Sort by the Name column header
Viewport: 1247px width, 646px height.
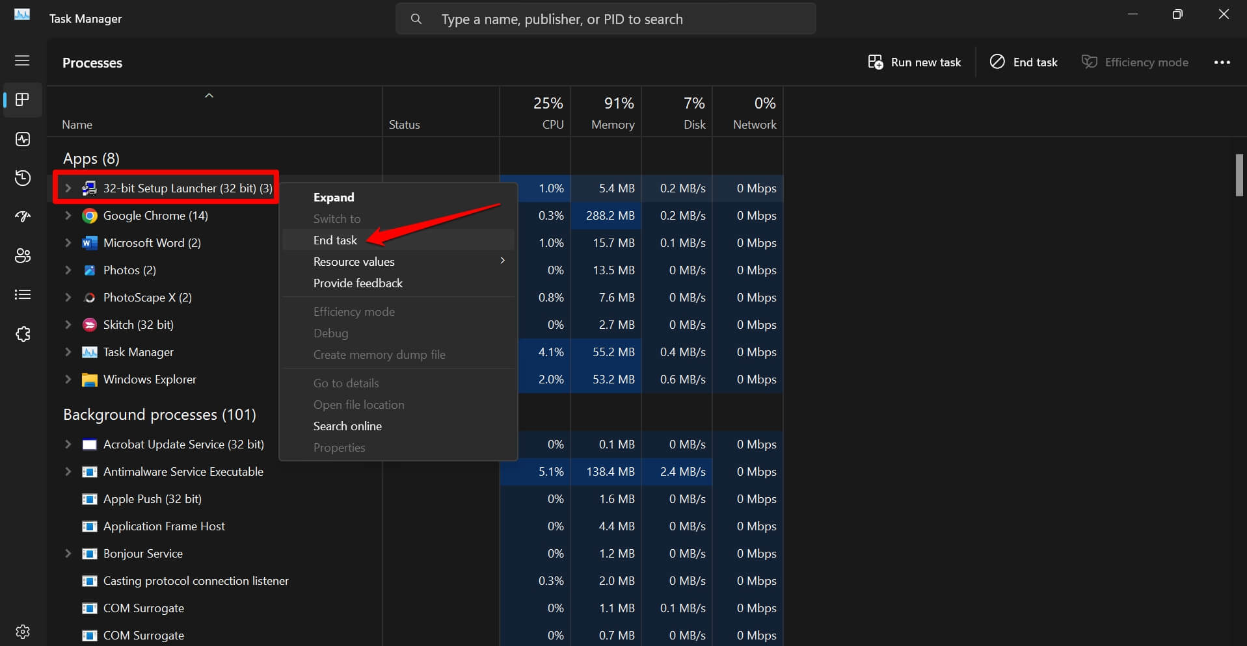pyautogui.click(x=215, y=112)
